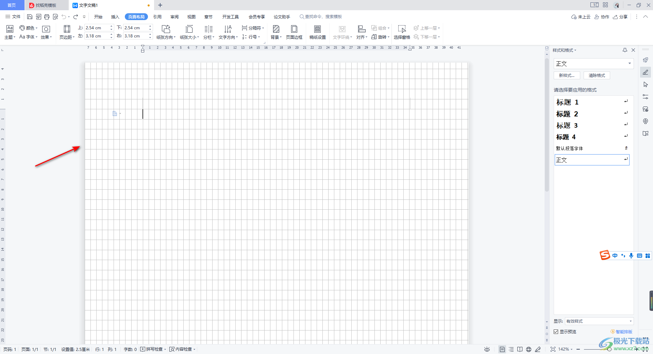Open the 视图 ribbon tab

click(x=191, y=17)
